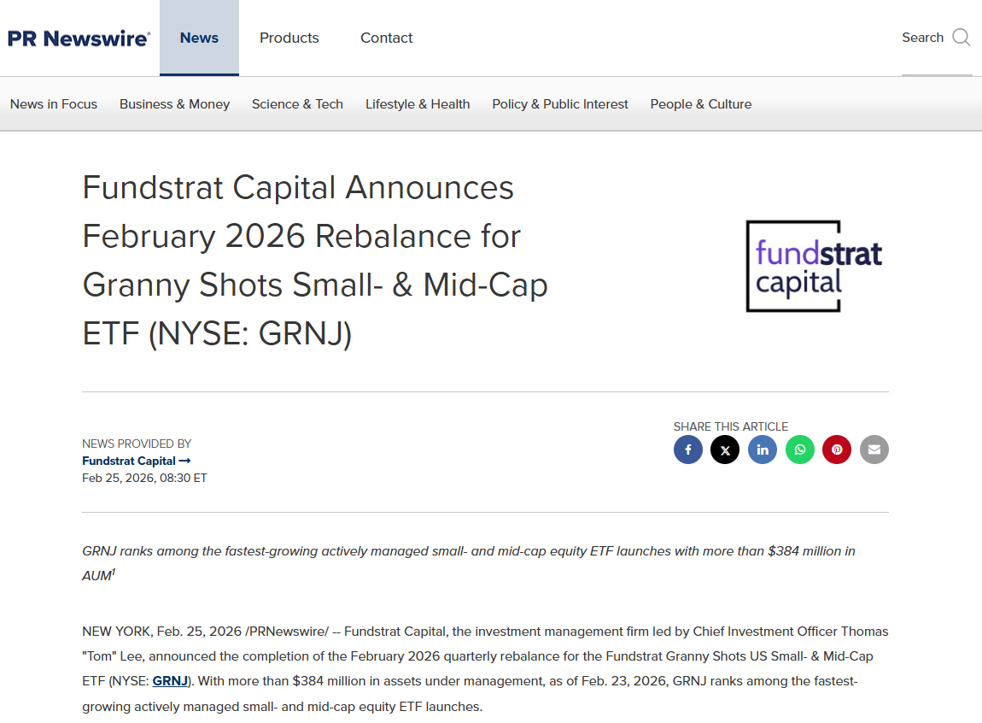Share article via WhatsApp
982x723 pixels.
tap(799, 450)
